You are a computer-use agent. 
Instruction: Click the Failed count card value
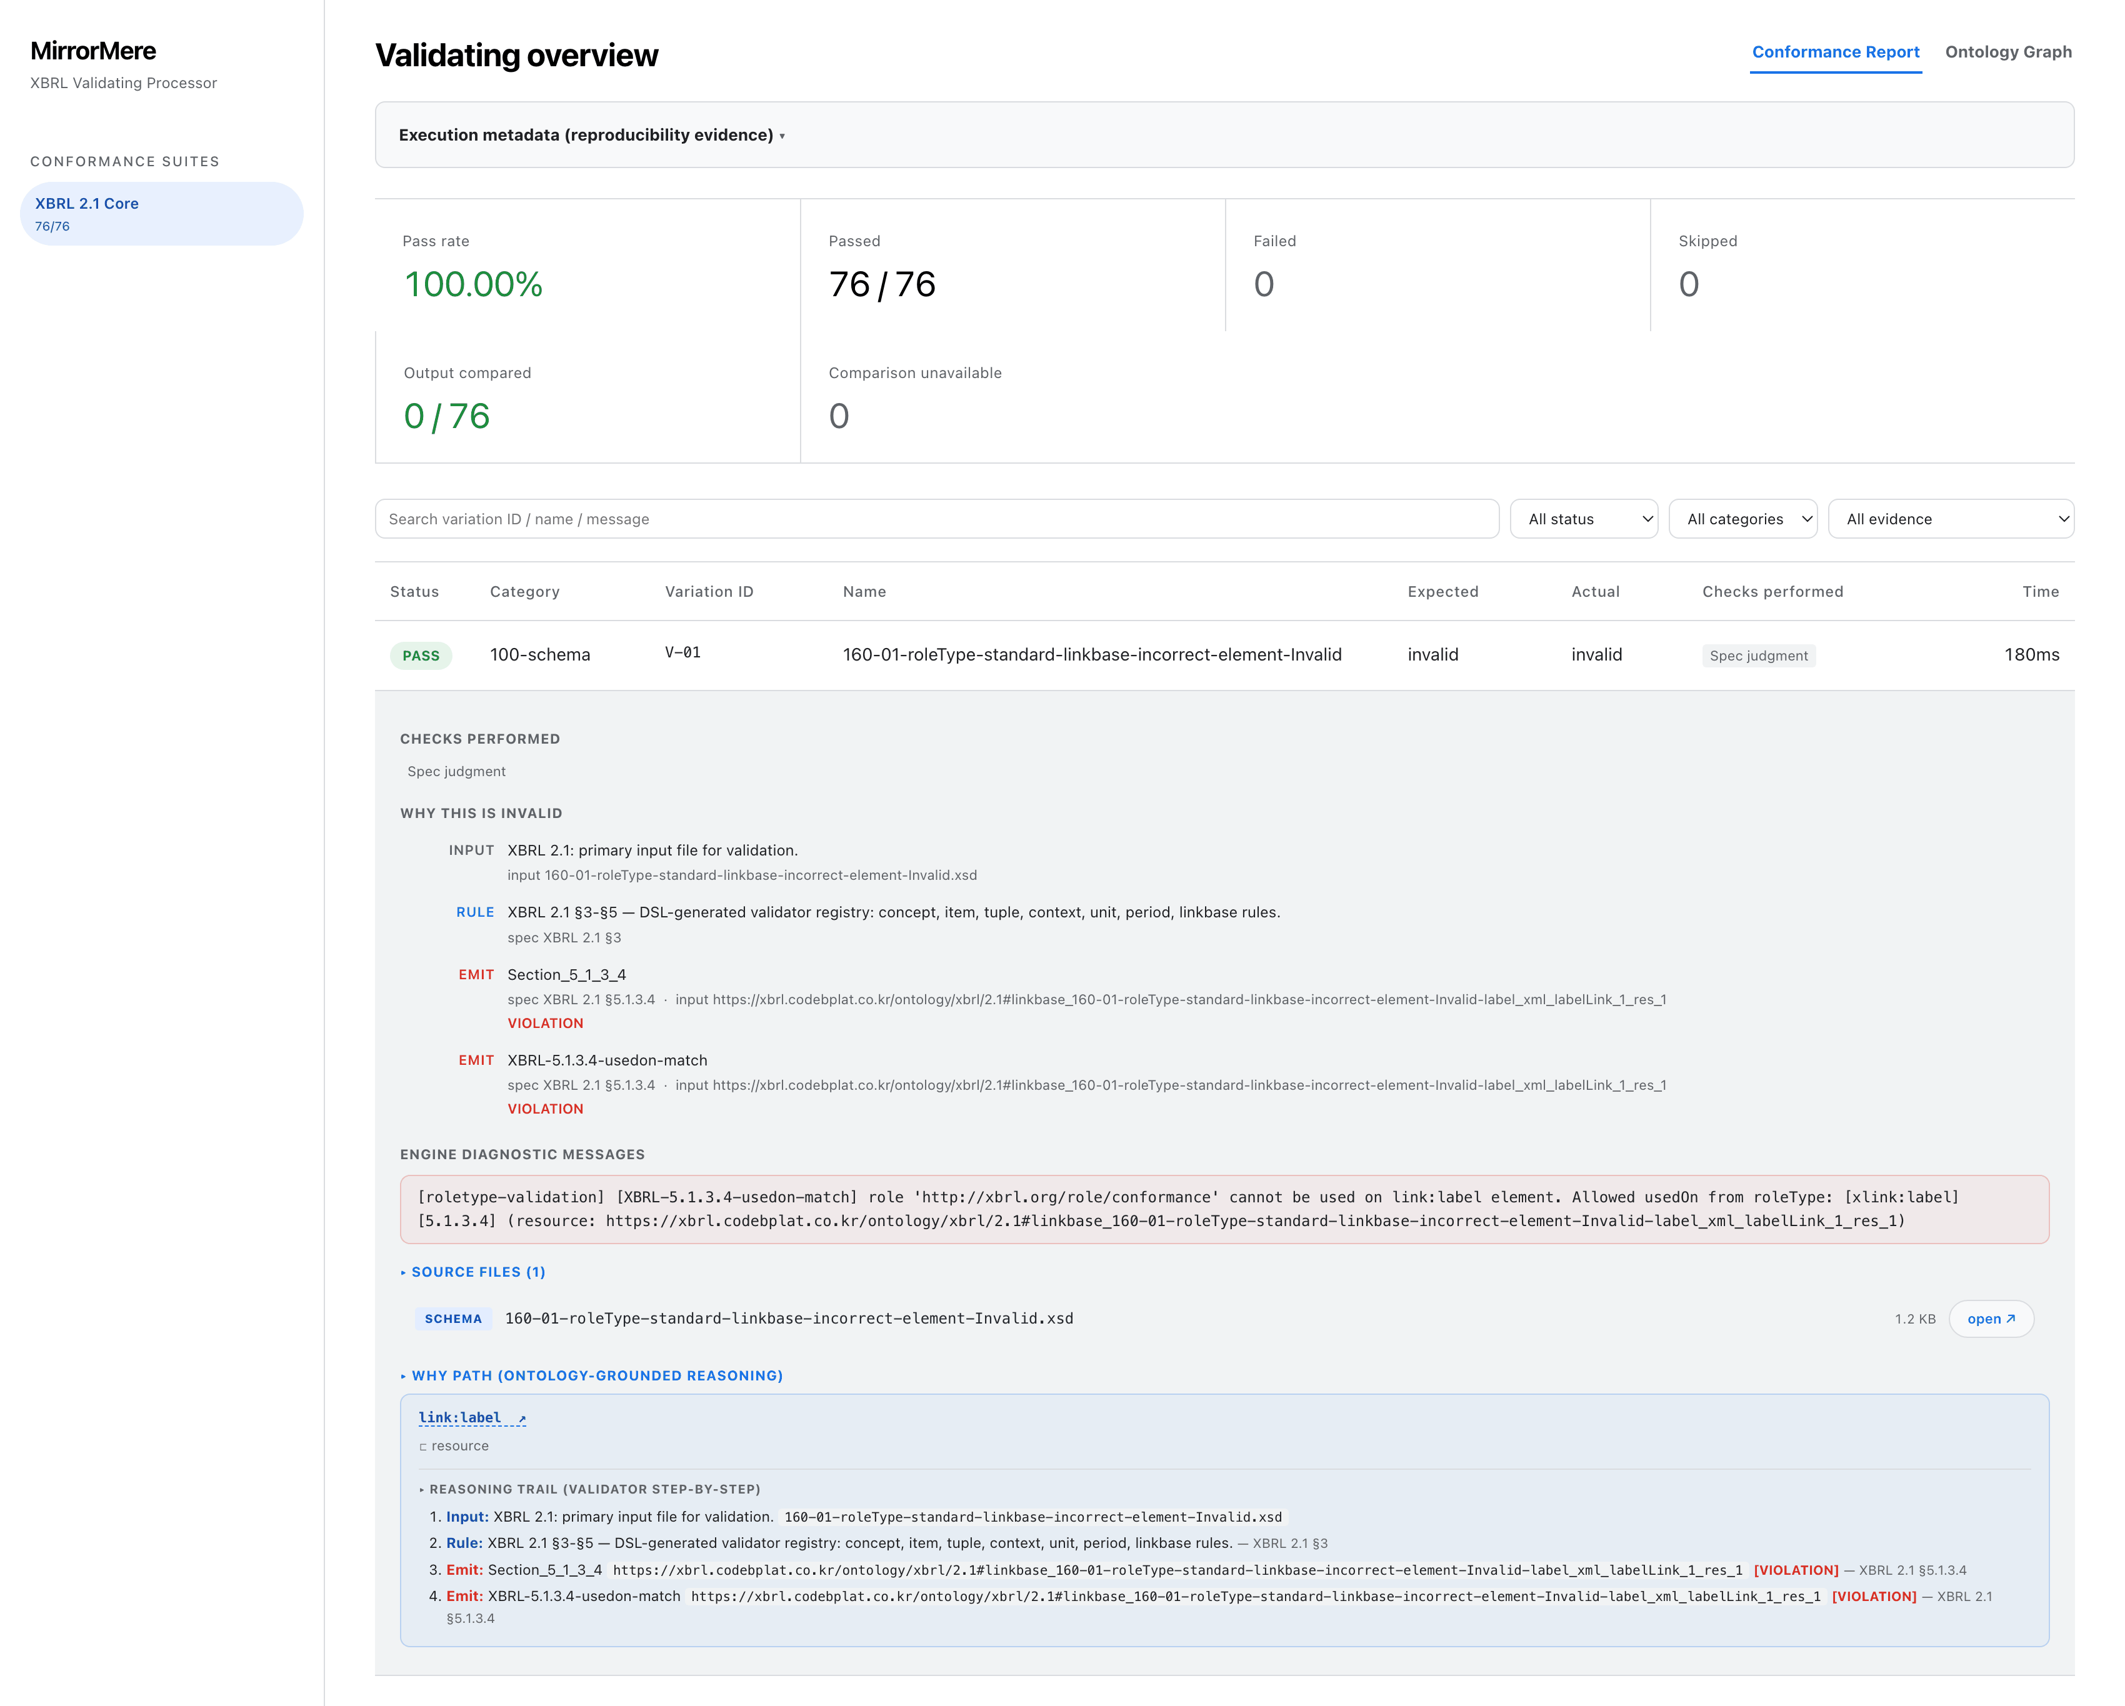click(x=1264, y=285)
